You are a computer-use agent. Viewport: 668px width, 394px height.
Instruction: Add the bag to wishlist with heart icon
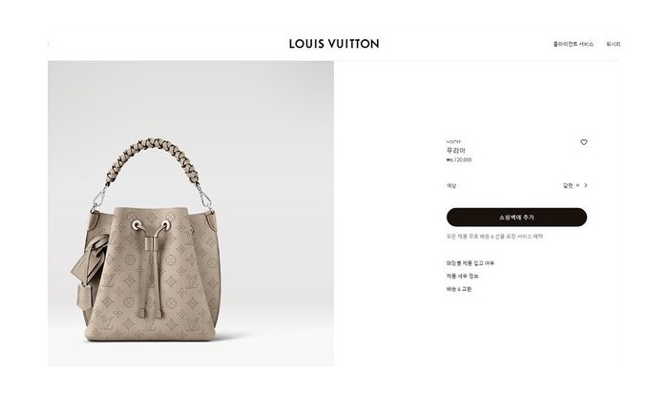(x=584, y=142)
